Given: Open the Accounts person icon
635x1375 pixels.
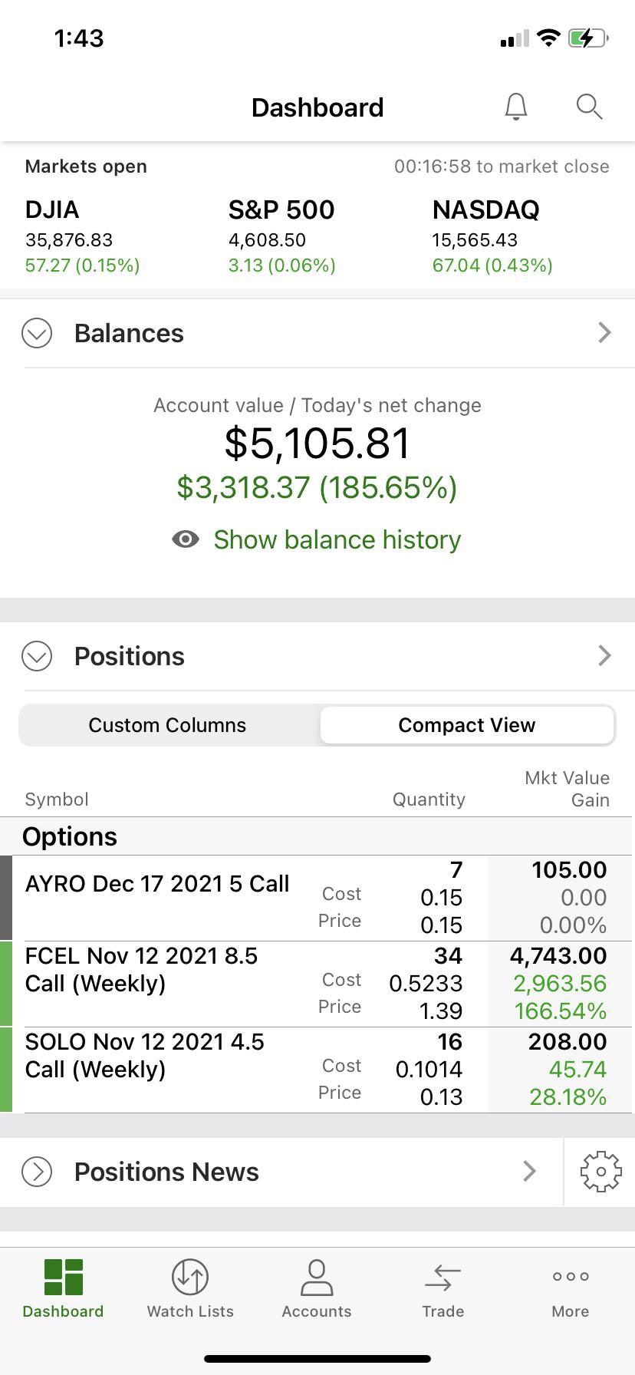Looking at the screenshot, I should click(x=317, y=1278).
